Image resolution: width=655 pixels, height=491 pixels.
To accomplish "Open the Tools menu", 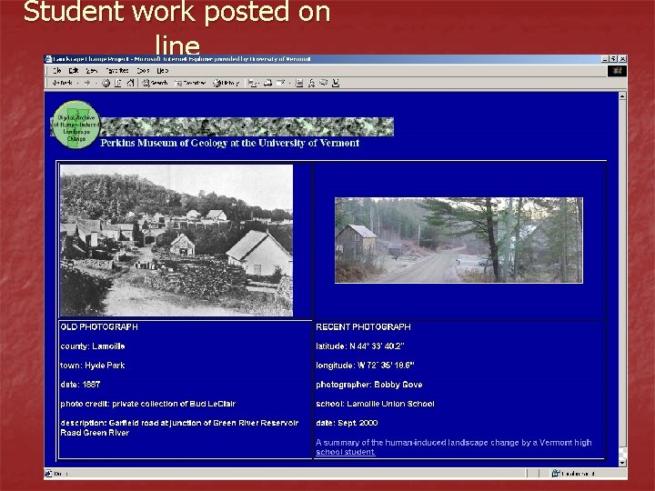I will click(143, 71).
